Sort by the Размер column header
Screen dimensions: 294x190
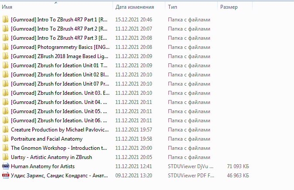point(229,7)
